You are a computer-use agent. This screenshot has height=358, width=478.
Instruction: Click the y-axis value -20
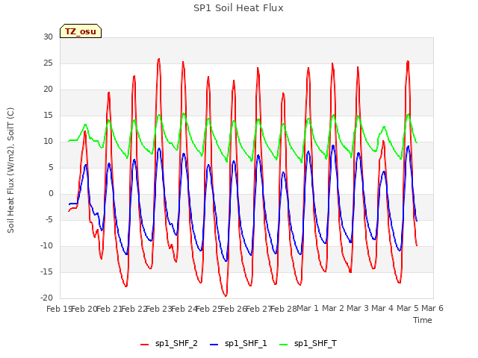[x=47, y=298]
